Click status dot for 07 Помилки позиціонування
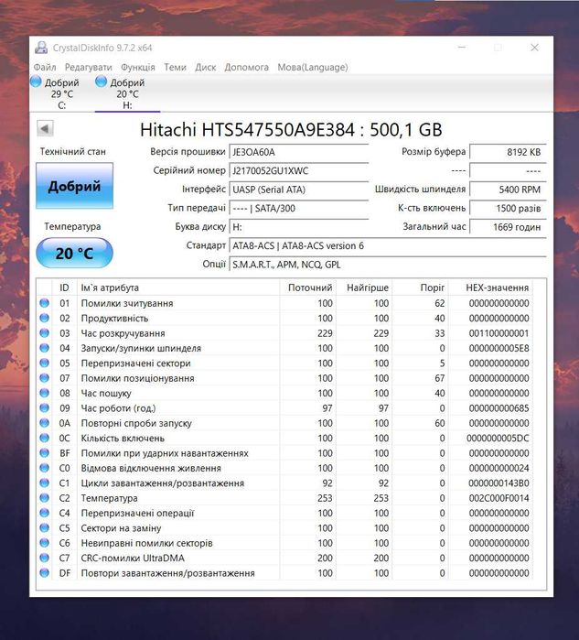This screenshot has height=640, width=579. pyautogui.click(x=45, y=378)
